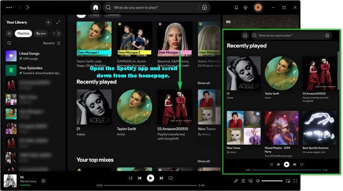Screen dimensions: 343x191
Task: Seek on the inset progress bar
Action: (x=286, y=170)
